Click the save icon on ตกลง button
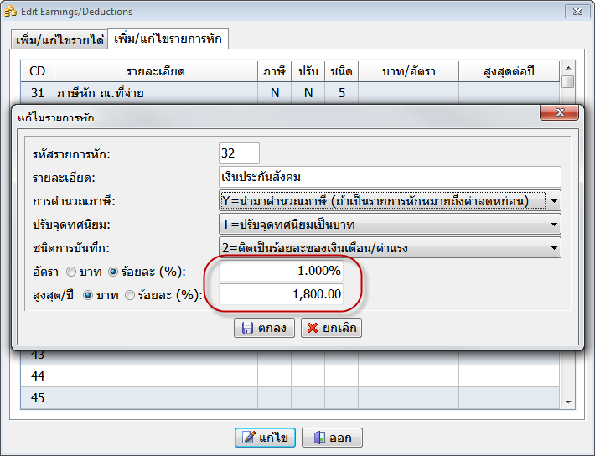This screenshot has width=595, height=456. 247,328
